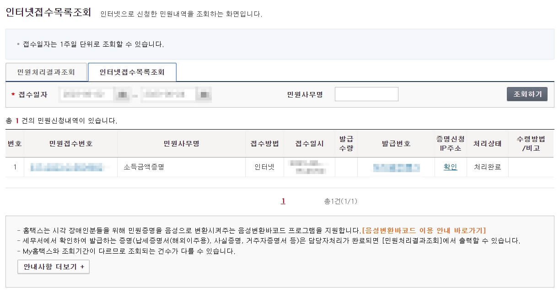
Task: Click the 처리상태 column header
Action: tap(487, 143)
